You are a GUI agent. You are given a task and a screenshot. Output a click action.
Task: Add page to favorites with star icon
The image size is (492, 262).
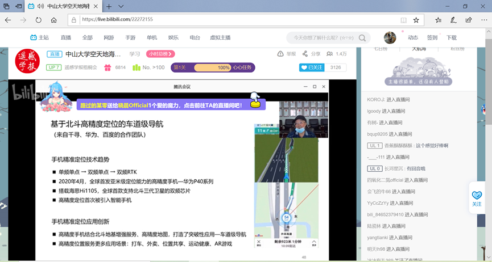click(416, 20)
